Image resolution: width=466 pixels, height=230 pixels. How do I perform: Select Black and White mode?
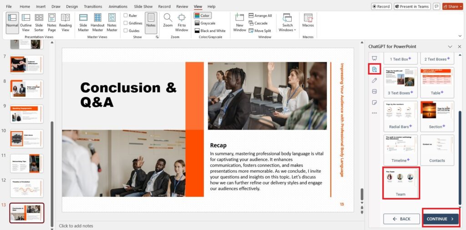click(210, 30)
